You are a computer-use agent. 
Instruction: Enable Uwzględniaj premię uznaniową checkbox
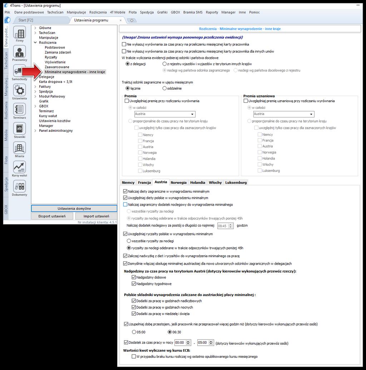point(246,101)
